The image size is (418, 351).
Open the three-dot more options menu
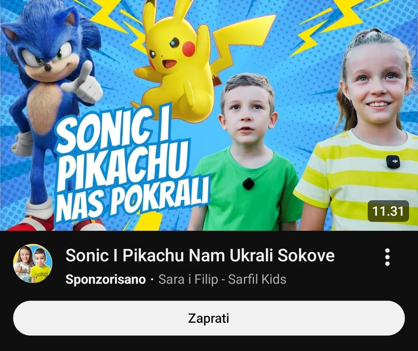[x=387, y=257]
